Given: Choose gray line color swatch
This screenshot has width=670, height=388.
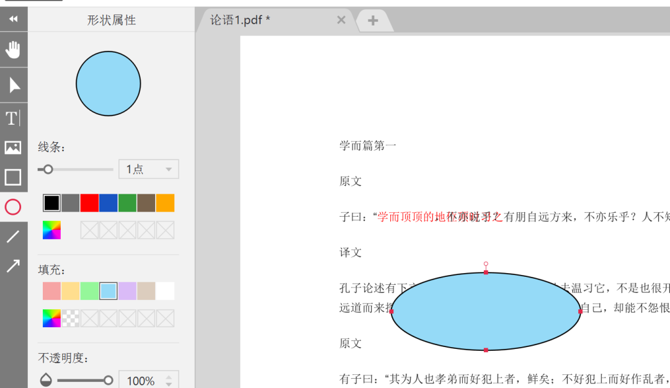Looking at the screenshot, I should coord(71,203).
